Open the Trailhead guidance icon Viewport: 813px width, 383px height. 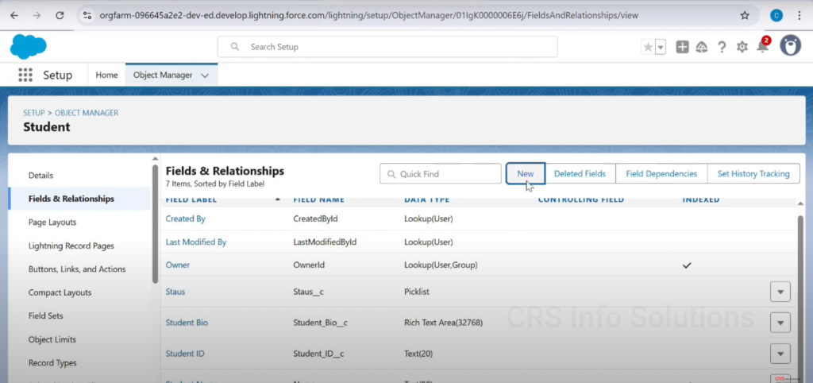coord(702,47)
